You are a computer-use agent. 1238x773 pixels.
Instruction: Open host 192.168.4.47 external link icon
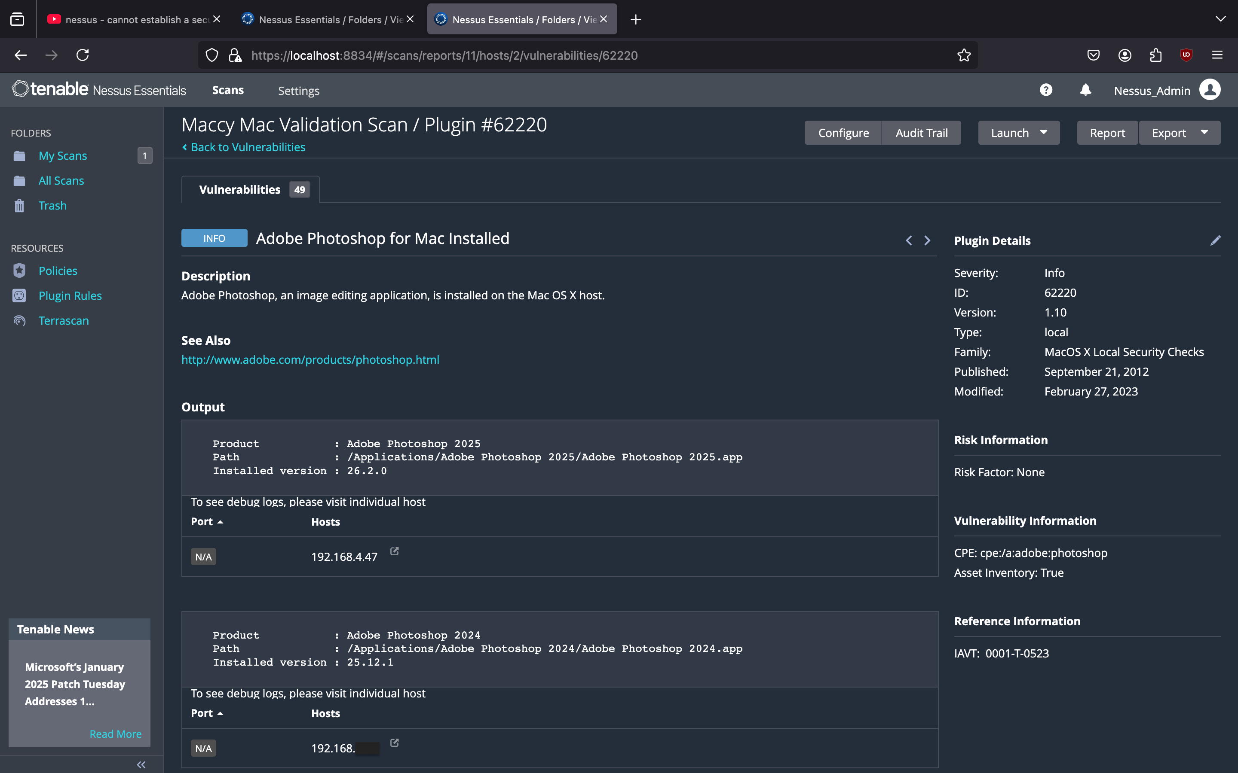click(x=395, y=551)
